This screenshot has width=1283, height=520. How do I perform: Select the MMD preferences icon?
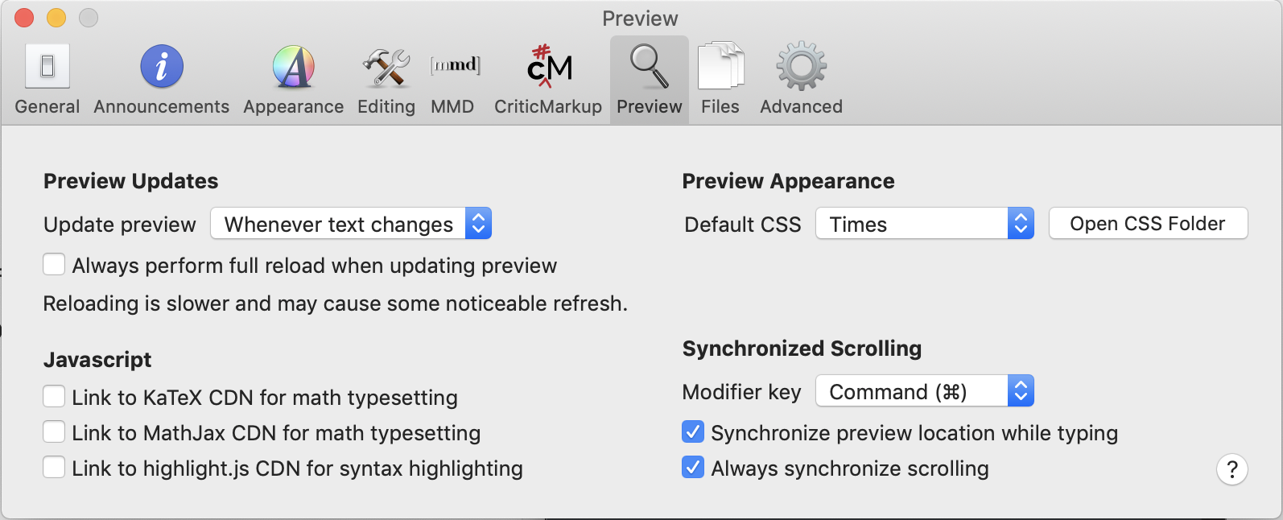tap(455, 66)
